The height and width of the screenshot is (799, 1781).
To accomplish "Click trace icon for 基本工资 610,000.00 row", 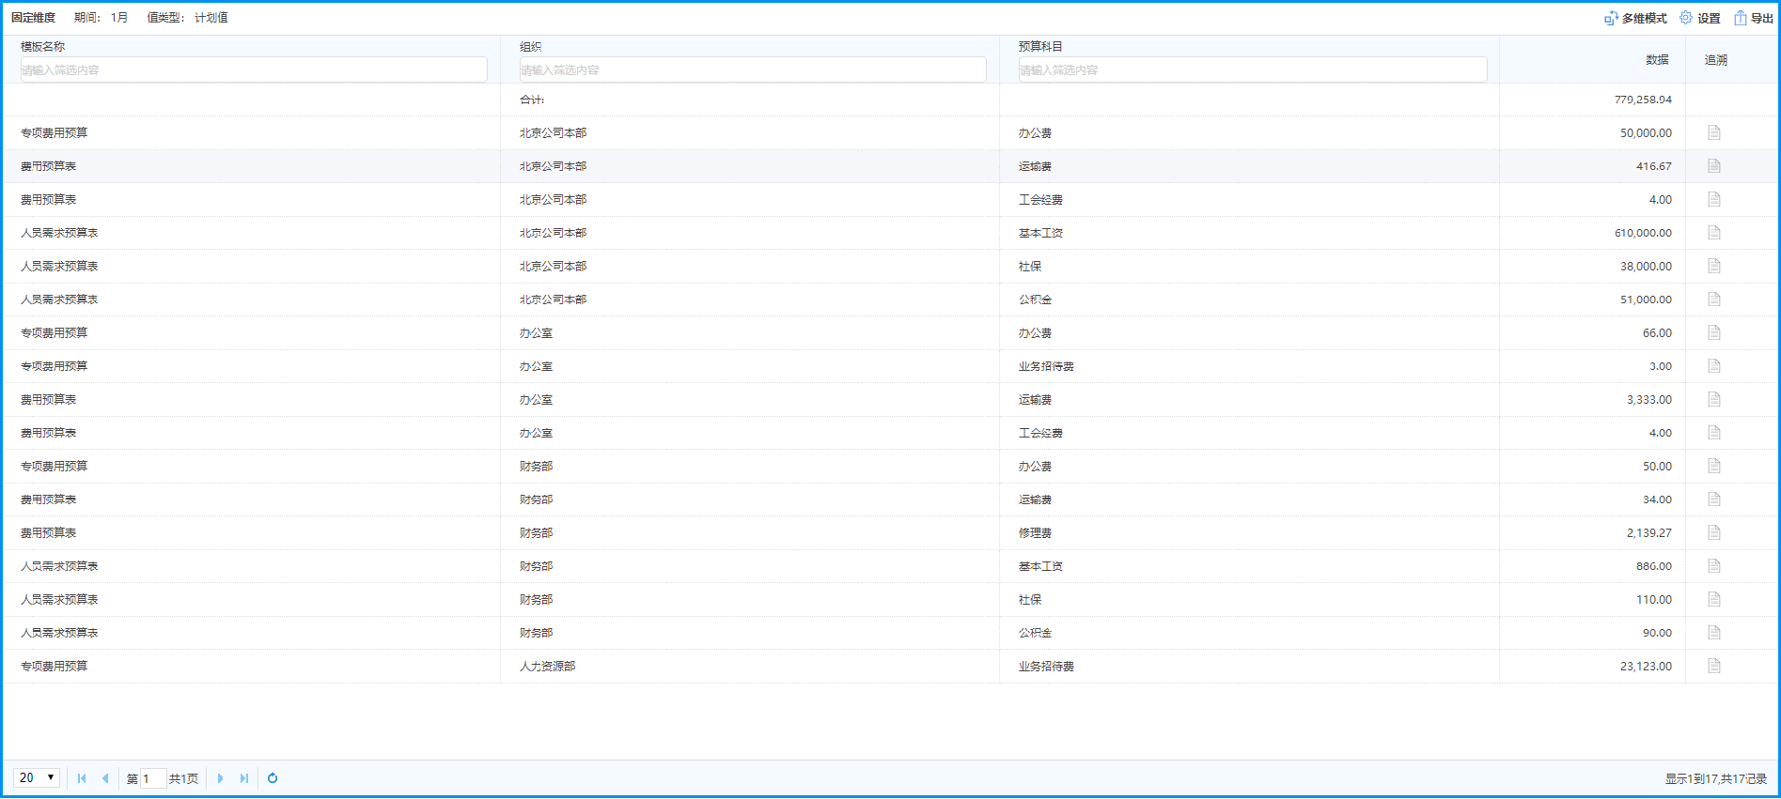I will point(1713,233).
